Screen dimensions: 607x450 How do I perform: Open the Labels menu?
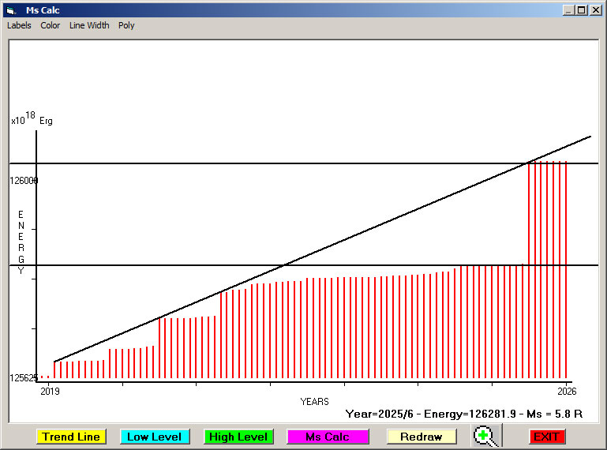[x=19, y=25]
